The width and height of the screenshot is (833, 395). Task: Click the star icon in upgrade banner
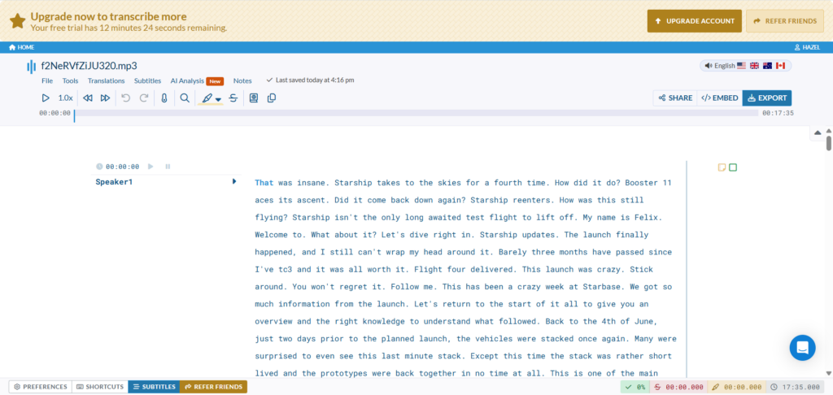pyautogui.click(x=18, y=21)
